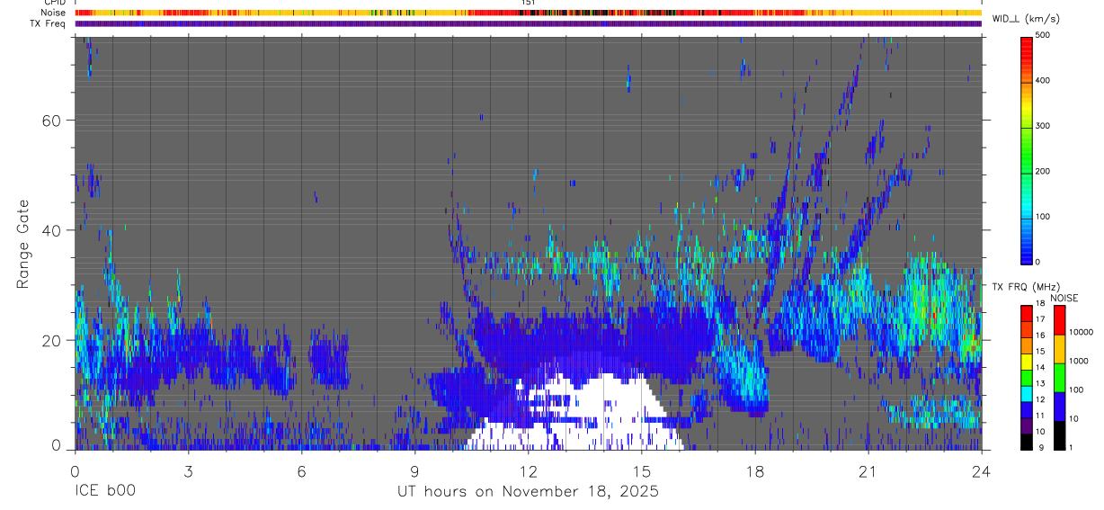Viewport: 1104px width, 510px height.
Task: Click the 12 MHz label in TX FRQ legend
Action: click(1041, 399)
